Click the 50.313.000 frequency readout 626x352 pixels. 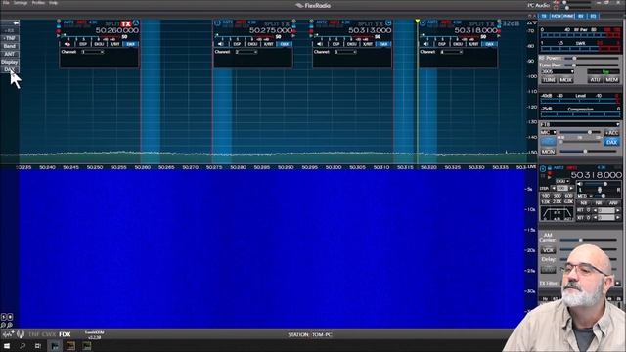370,30
